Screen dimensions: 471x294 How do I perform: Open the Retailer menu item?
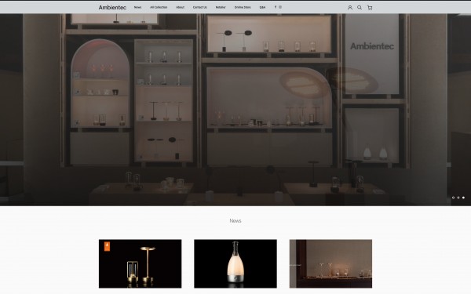pyautogui.click(x=221, y=7)
